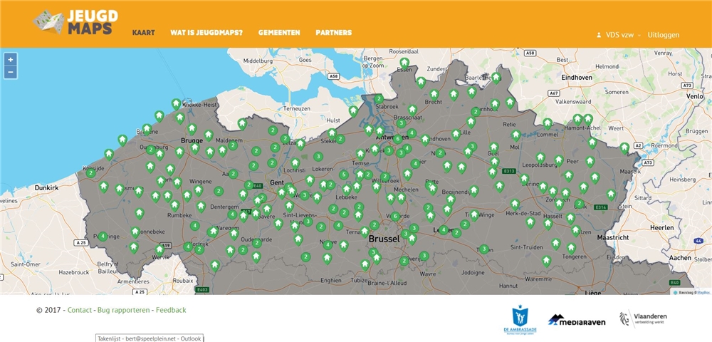Viewport: 712px width, 342px height.
Task: Open cluster 4 marker at Leuven
Action: (x=444, y=230)
